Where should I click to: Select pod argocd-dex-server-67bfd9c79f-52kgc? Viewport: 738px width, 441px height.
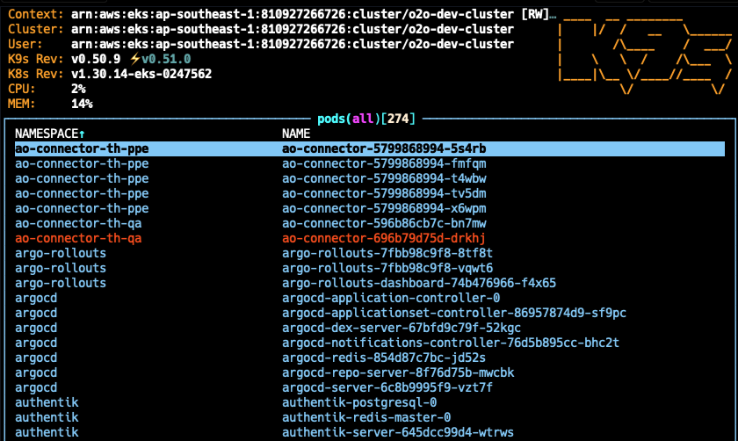click(x=370, y=328)
